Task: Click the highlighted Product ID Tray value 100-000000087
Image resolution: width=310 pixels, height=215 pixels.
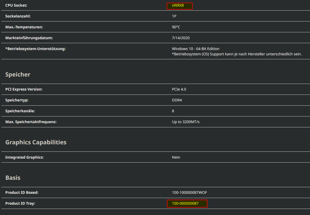Action: click(x=187, y=203)
